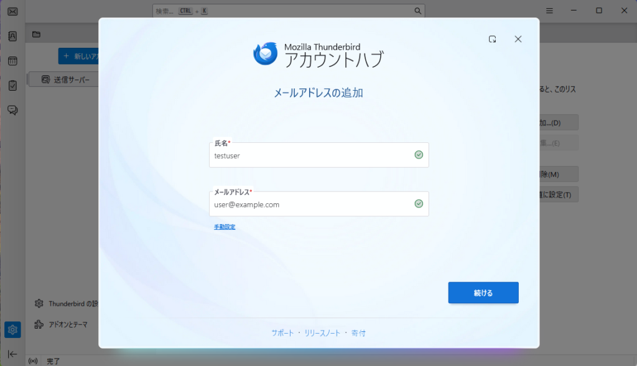Viewport: 637px width, 366px height.
Task: Open the サポート support link
Action: tap(282, 333)
